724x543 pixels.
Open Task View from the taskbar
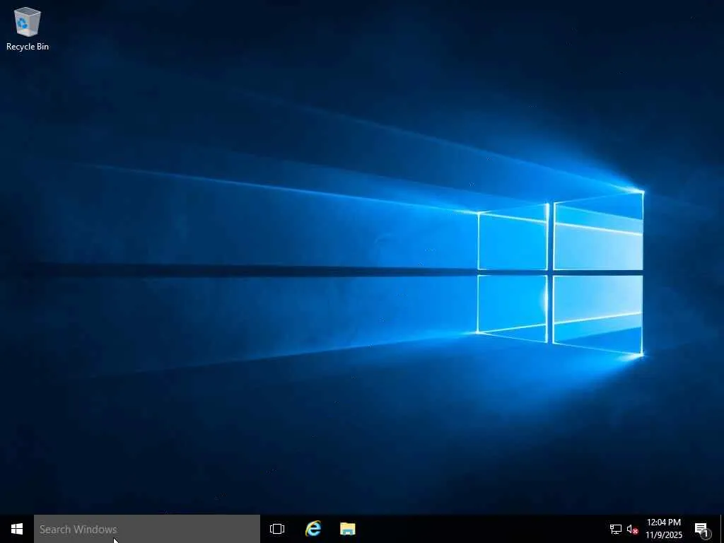pos(277,529)
